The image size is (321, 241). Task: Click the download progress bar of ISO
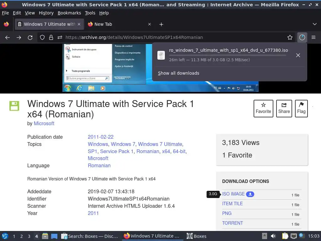(228, 55)
